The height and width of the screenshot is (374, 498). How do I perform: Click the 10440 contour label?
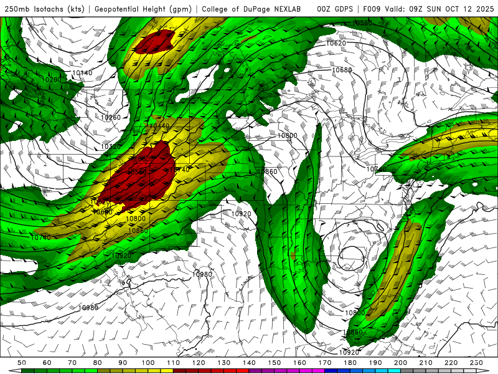coord(159,126)
